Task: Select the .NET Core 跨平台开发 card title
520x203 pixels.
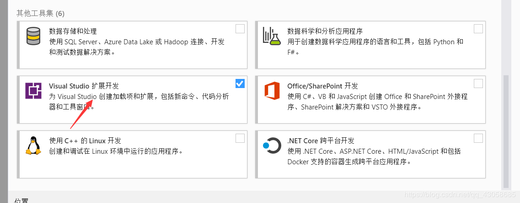Action: [x=321, y=141]
